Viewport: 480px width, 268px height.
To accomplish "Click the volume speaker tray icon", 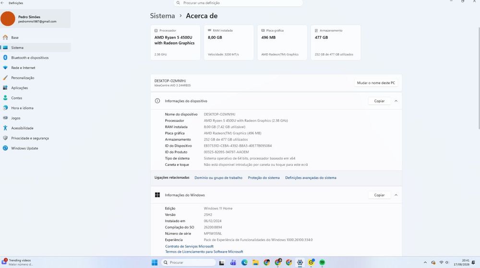I will point(447,263).
